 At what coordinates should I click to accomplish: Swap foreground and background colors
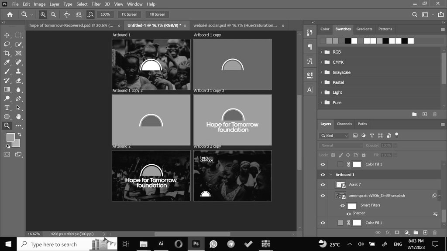(19, 135)
